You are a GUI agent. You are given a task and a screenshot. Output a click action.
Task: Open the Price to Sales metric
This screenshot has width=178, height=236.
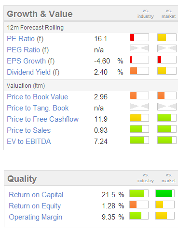point(29,130)
